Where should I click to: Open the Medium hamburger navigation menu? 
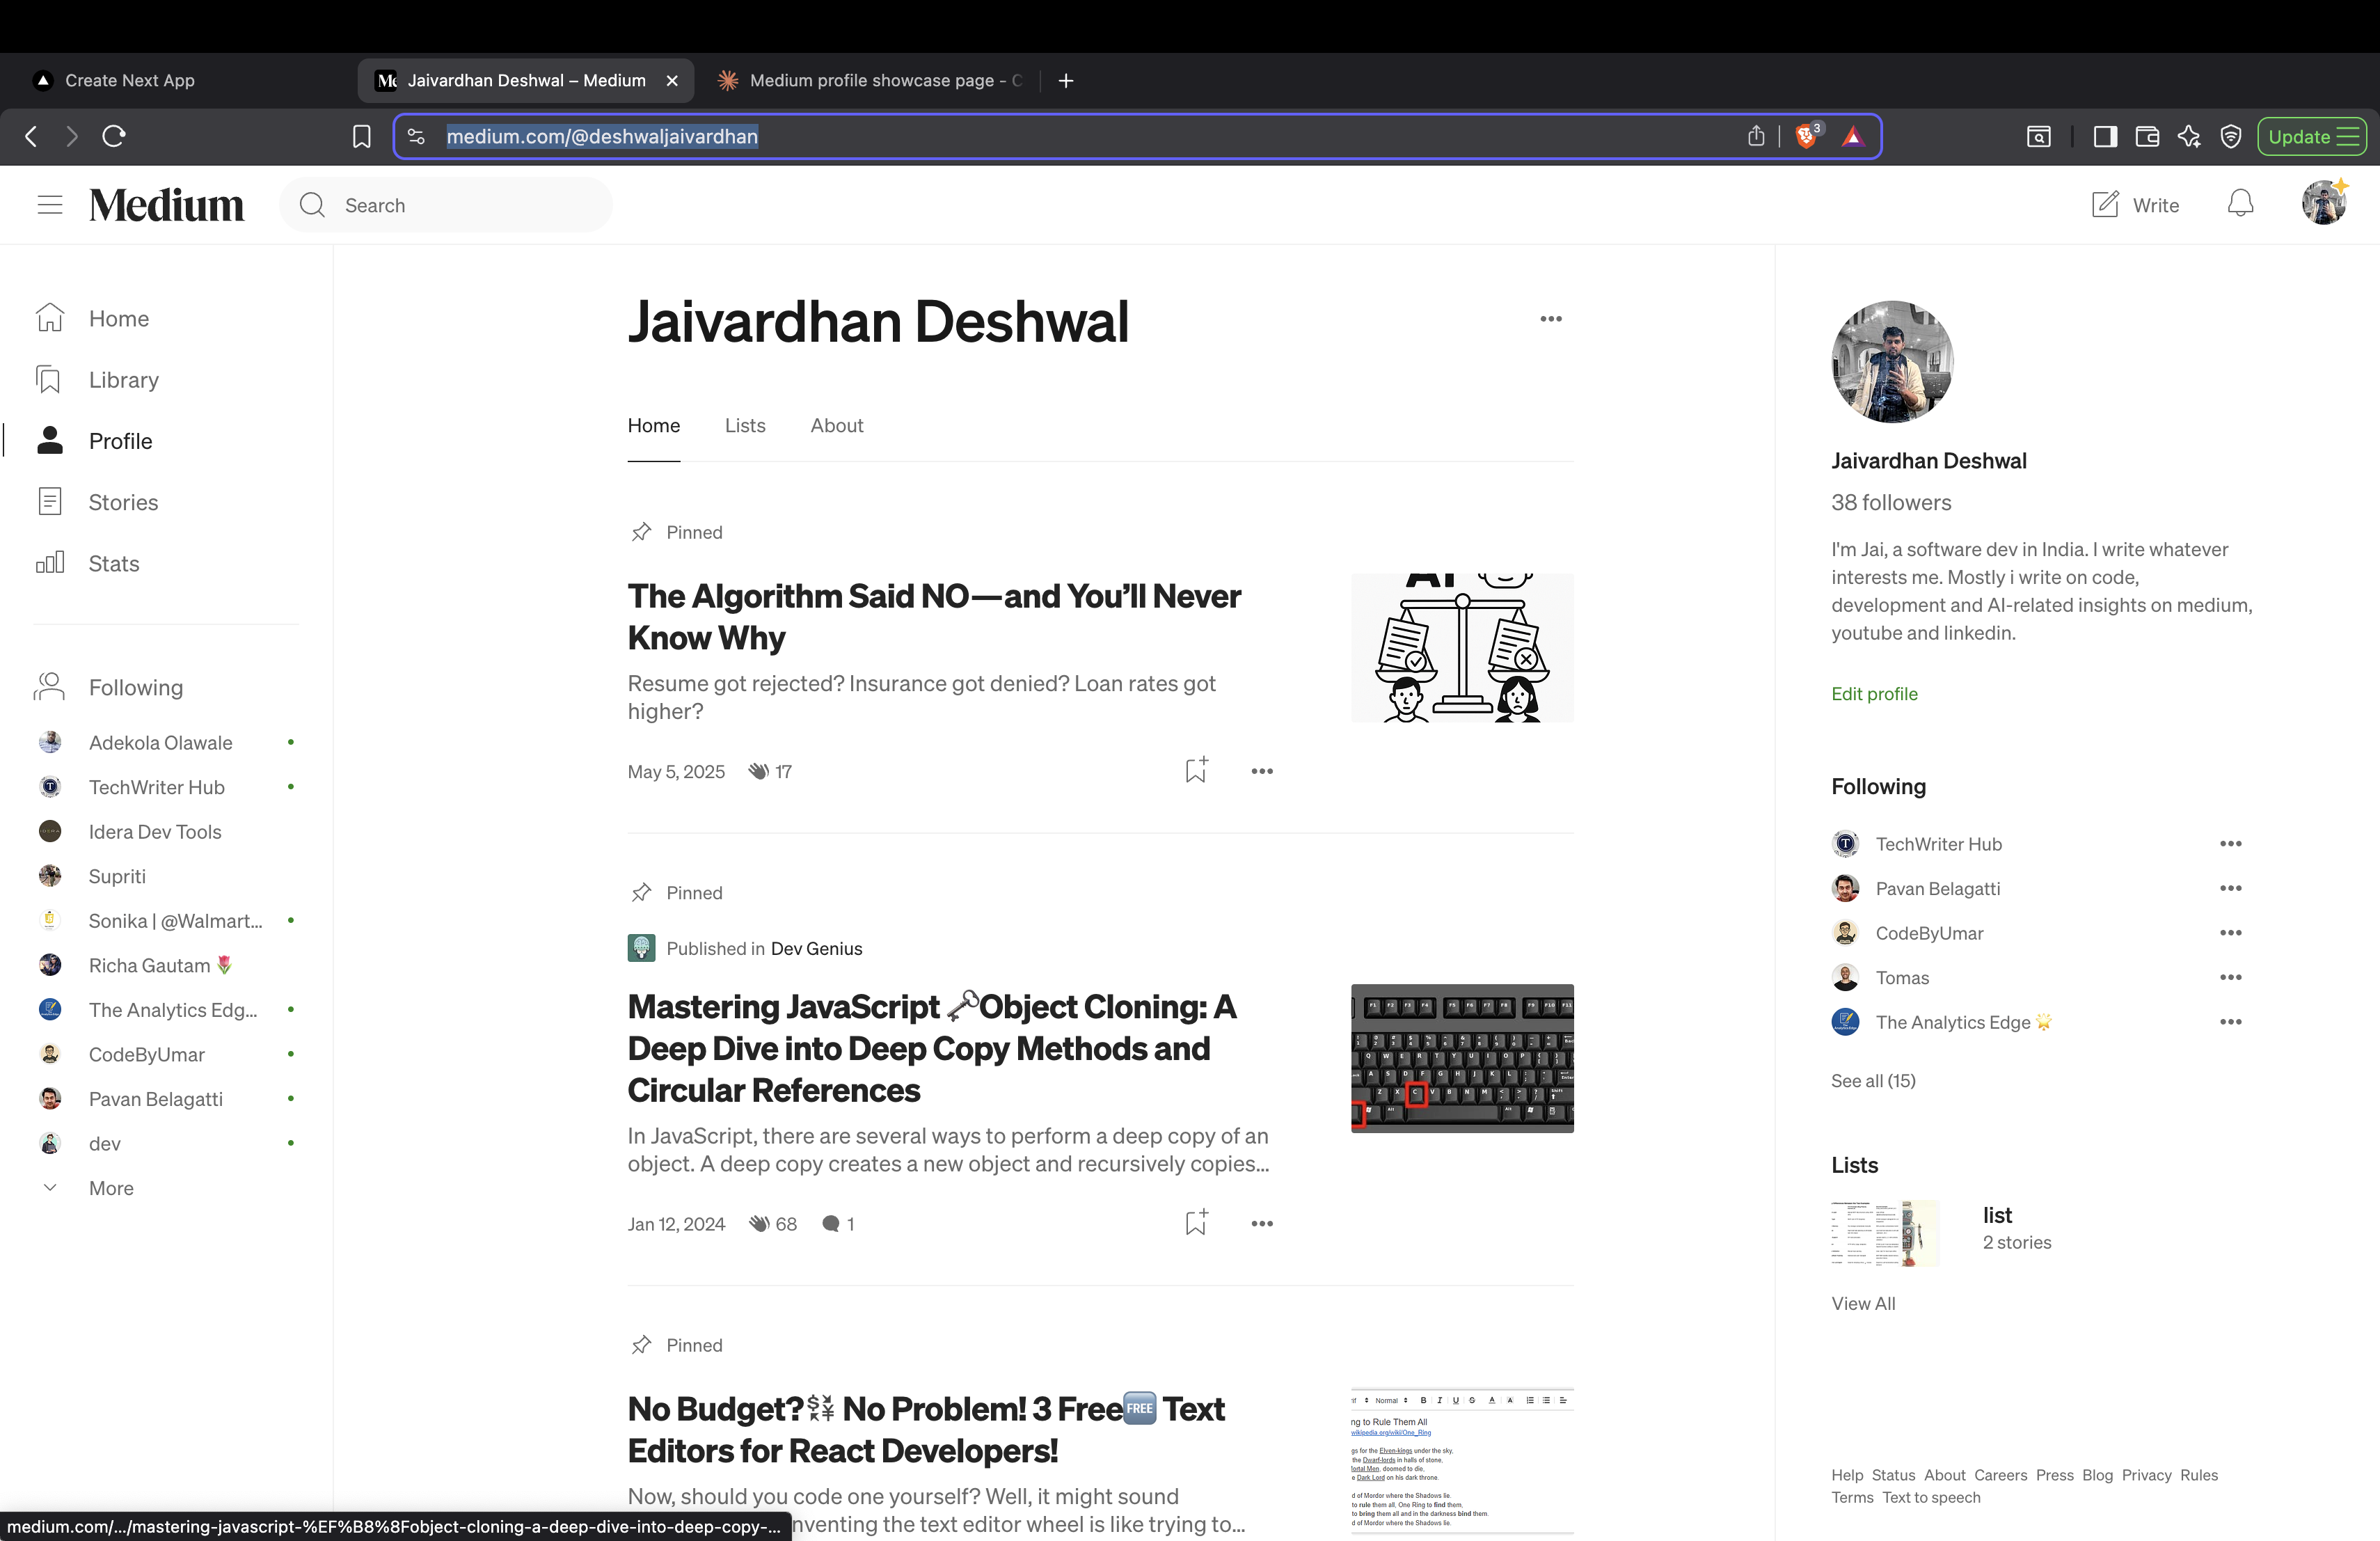coord(49,204)
